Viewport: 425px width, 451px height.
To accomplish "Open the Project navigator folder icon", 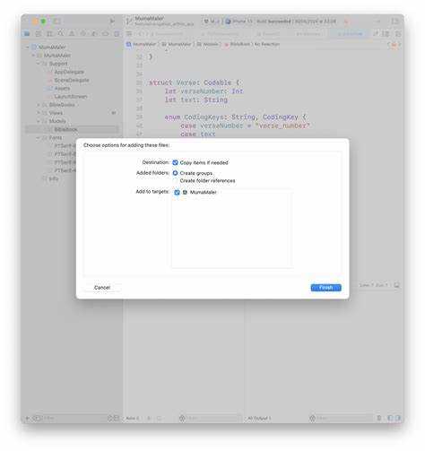I will tap(27, 34).
